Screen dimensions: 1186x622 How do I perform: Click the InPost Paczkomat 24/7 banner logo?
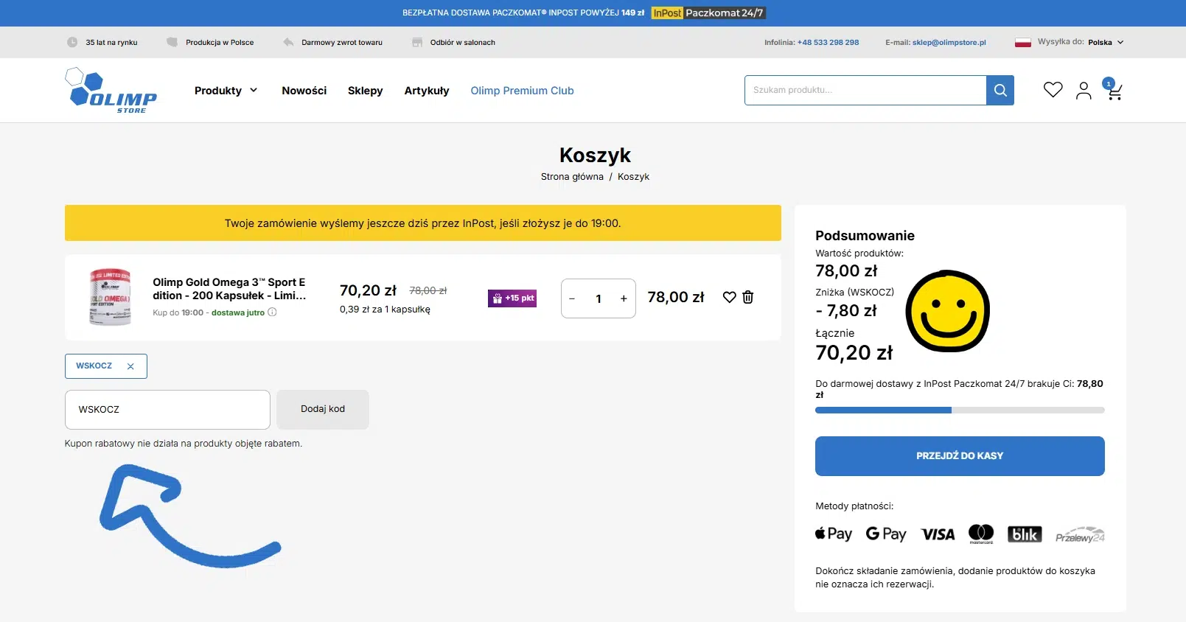point(708,13)
